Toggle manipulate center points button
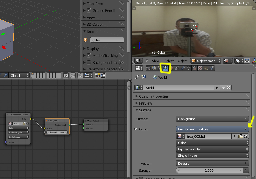The height and width of the screenshot is (179, 256). click(x=247, y=61)
